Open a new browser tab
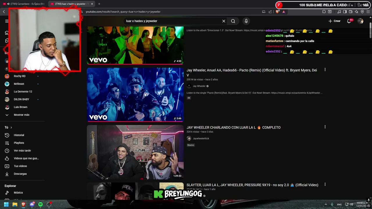Screen dimensions: 372x209 pyautogui.click(x=99, y=4)
